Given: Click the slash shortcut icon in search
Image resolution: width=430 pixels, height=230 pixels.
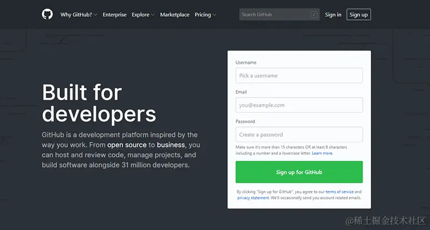Looking at the screenshot, I should click(314, 15).
